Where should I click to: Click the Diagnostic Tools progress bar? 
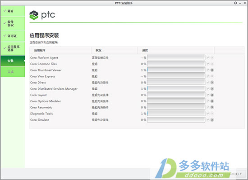[x=176, y=114]
